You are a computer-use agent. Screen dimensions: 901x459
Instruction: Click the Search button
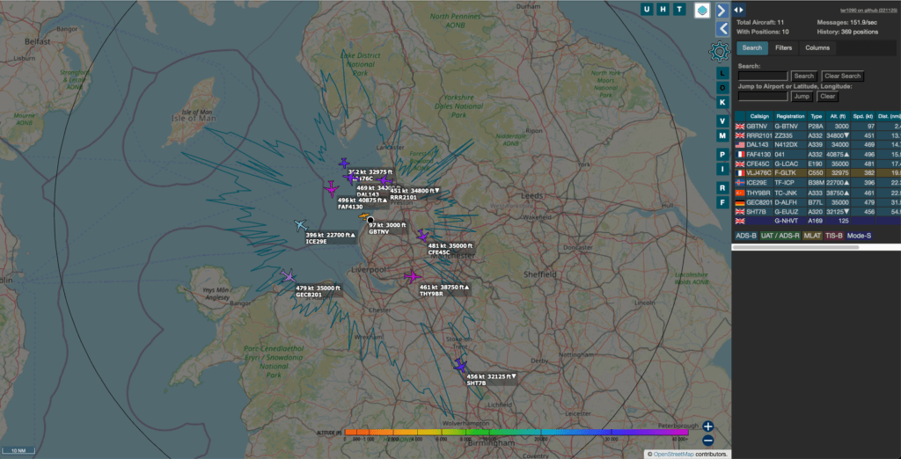804,76
